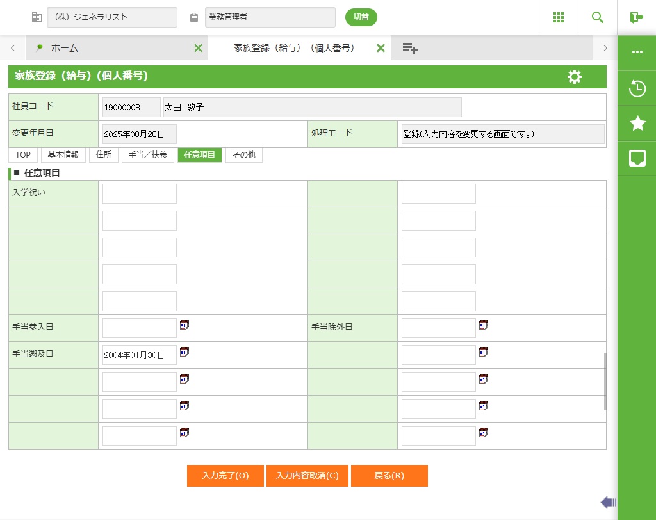Switch to the 手当／扶養 tab
This screenshot has height=520, width=656.
coord(148,155)
